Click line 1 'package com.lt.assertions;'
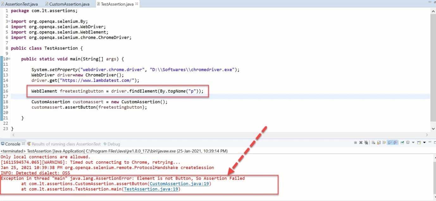This screenshot has width=436, height=201. pos(44,10)
